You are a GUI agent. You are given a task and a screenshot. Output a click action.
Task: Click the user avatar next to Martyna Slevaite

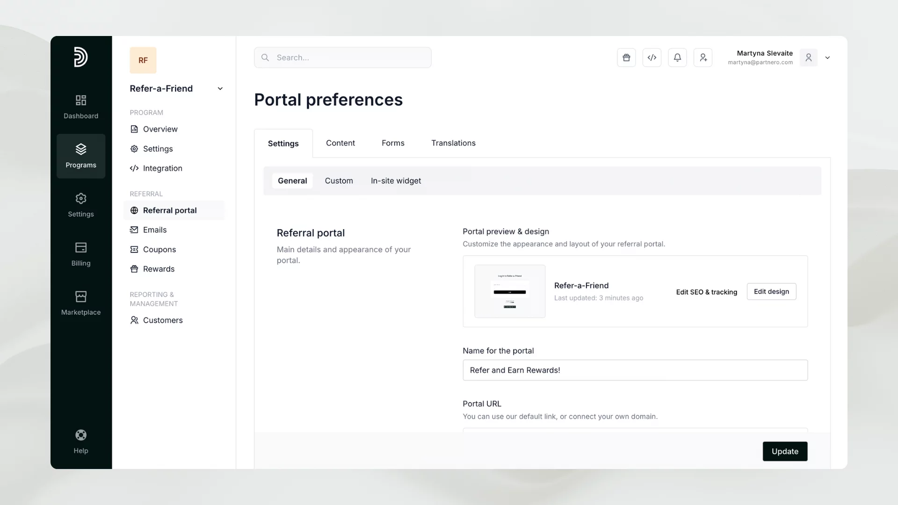coord(809,58)
